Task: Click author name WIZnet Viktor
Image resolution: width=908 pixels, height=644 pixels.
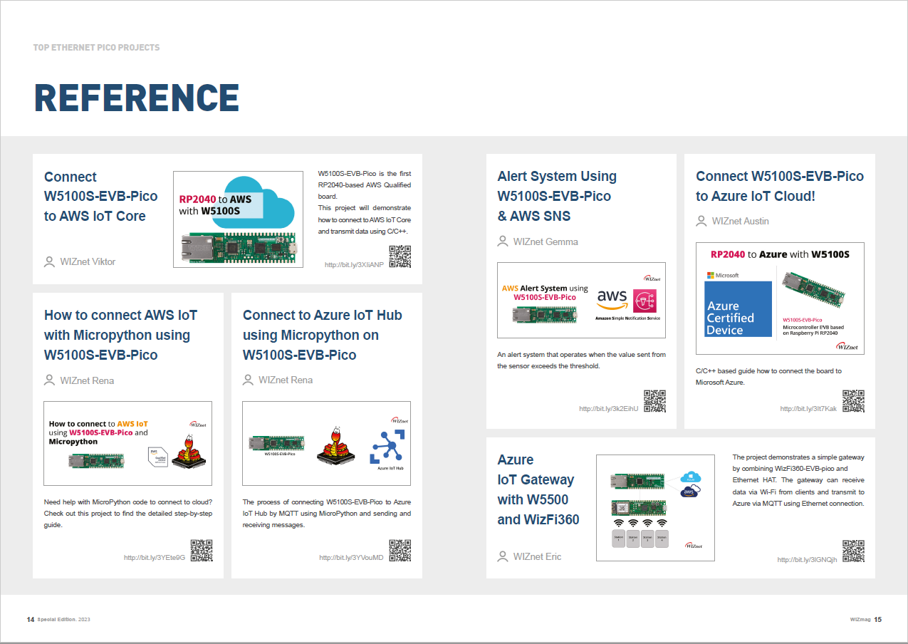Action: 88,261
